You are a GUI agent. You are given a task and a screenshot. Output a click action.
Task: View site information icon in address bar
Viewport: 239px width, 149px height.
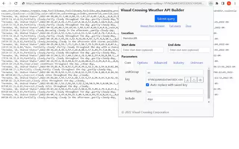click(23, 3)
